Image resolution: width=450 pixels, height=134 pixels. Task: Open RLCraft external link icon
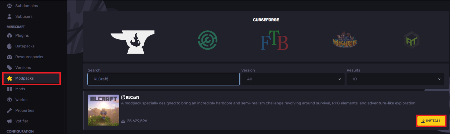(x=123, y=98)
